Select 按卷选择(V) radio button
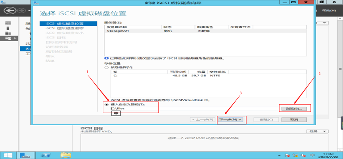Viewport: 343px width, 159px height. click(107, 67)
